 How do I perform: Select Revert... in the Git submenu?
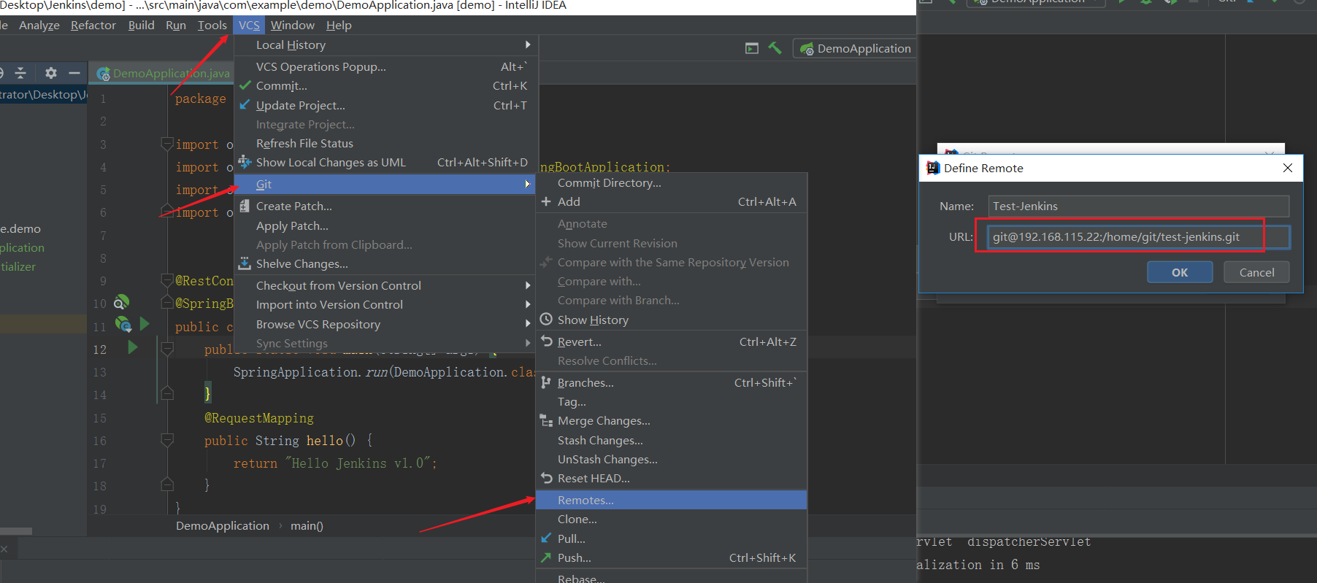click(672, 342)
